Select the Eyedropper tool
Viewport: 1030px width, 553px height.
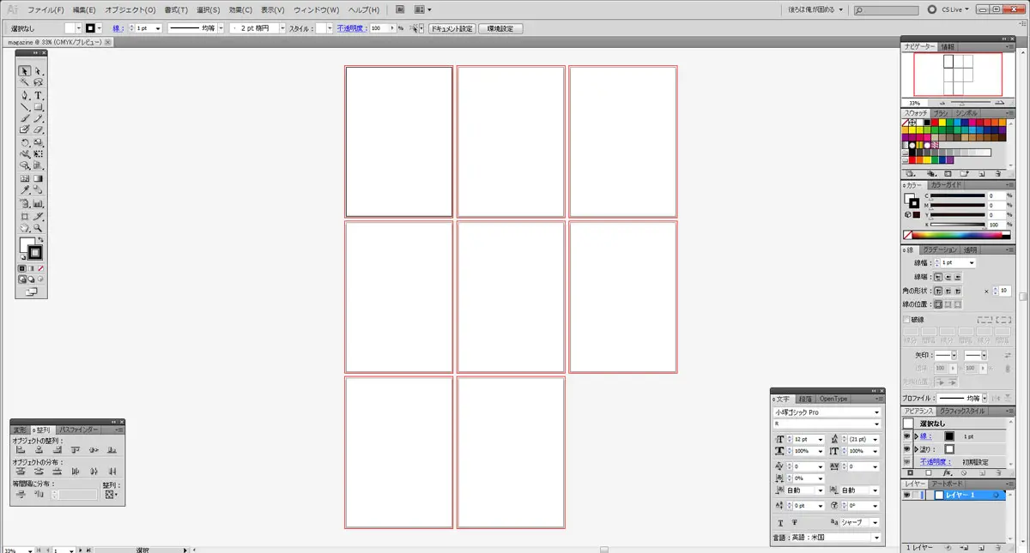point(25,190)
